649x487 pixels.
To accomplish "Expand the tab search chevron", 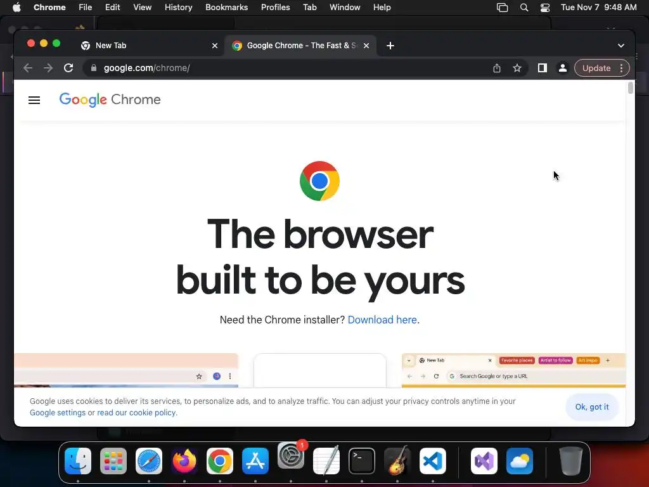I will 621,46.
